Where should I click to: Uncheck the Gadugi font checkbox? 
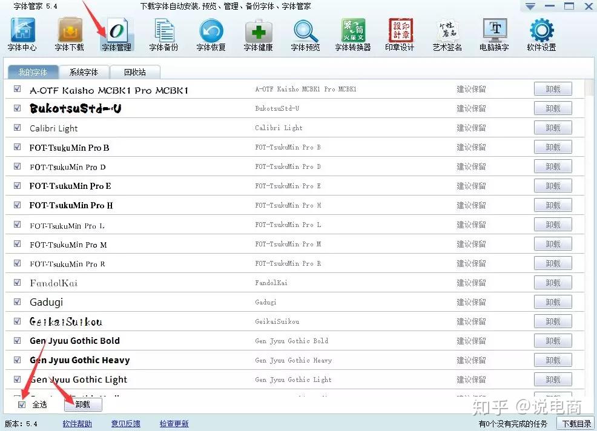(x=17, y=302)
